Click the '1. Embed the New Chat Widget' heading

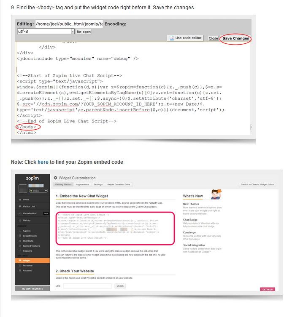coord(82,196)
